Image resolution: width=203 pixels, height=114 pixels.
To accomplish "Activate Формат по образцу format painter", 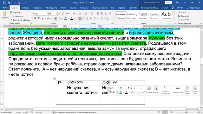I will [20, 20].
